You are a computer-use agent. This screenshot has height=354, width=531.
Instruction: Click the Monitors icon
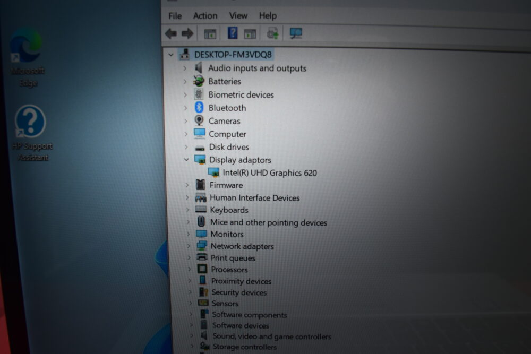tap(201, 234)
